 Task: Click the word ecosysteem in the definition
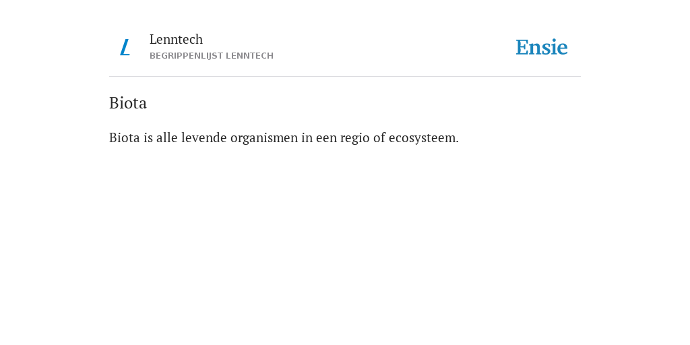pos(423,138)
